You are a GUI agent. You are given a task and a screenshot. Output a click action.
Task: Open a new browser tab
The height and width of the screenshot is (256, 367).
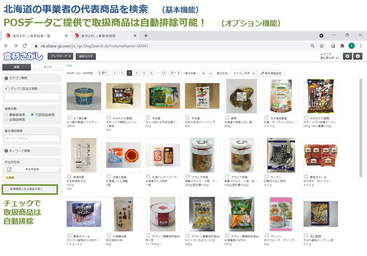(146, 36)
